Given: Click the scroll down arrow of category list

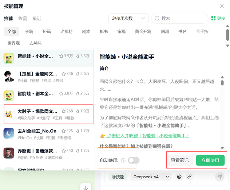Looking at the screenshot, I should coord(227,46).
